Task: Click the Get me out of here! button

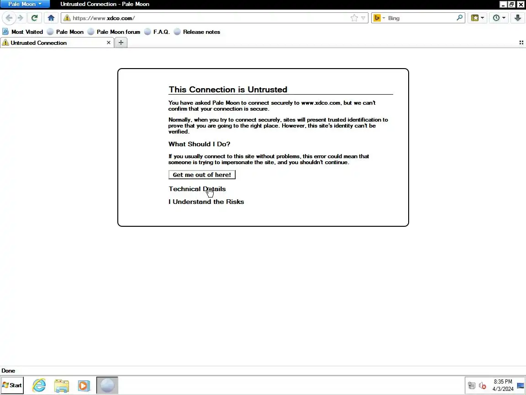Action: 202,175
